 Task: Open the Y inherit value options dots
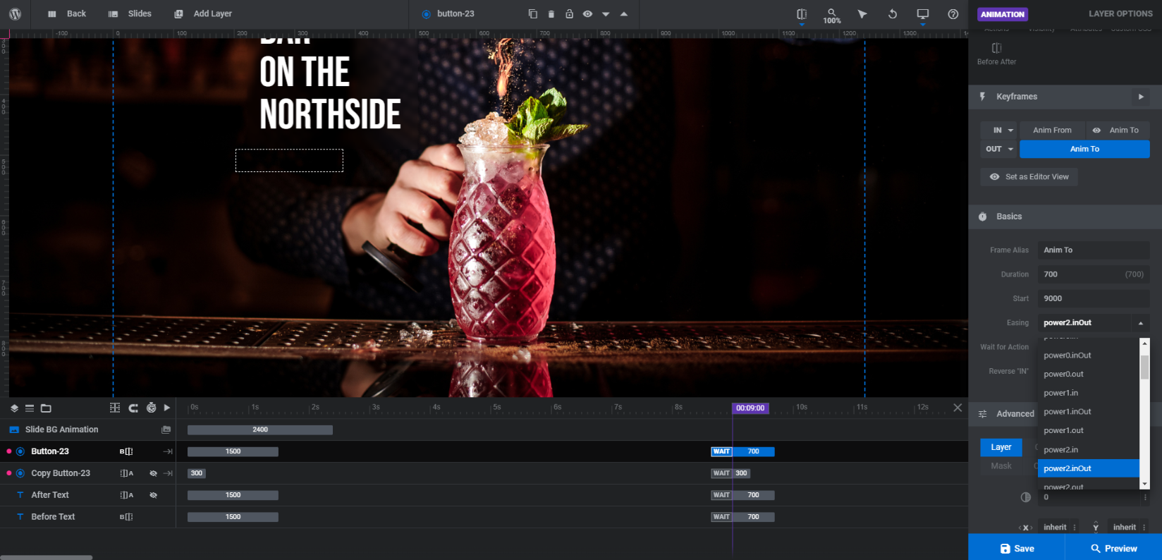coord(1144,528)
